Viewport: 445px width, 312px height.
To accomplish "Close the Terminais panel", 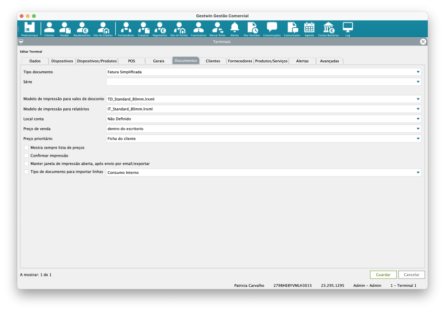I will [423, 41].
